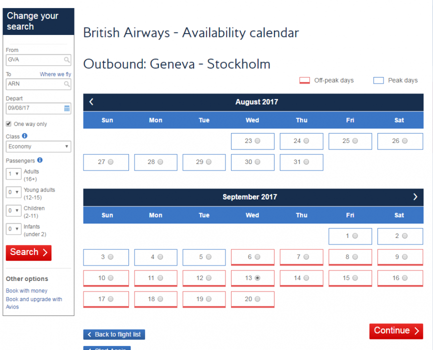433x350 pixels.
Task: Expand the Adults passenger count dropdown
Action: [13, 174]
